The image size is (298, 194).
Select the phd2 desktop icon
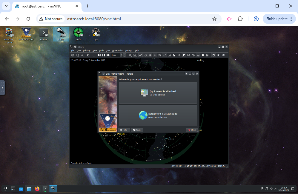(x=78, y=34)
